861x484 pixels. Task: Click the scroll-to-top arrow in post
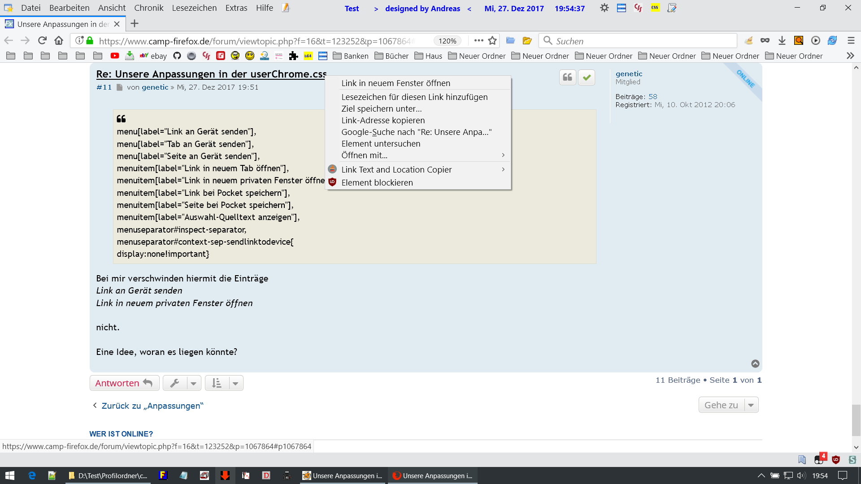[x=755, y=363]
